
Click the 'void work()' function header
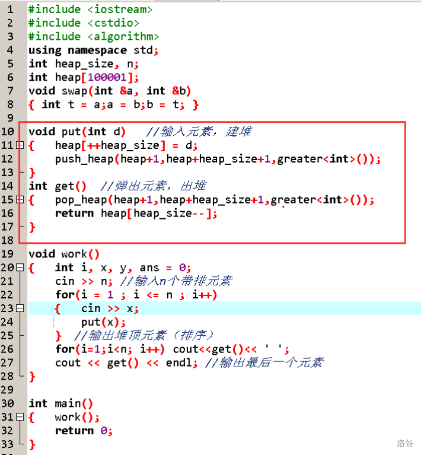coord(64,254)
